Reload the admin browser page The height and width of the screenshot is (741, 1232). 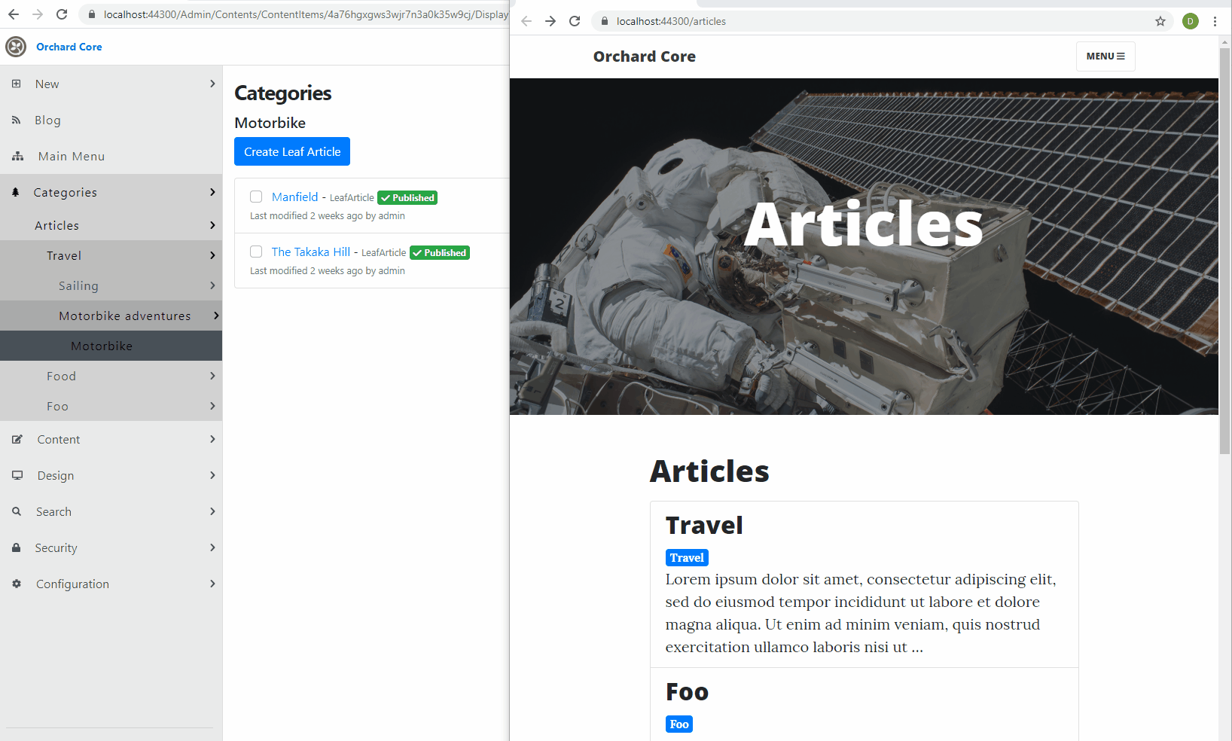point(62,14)
